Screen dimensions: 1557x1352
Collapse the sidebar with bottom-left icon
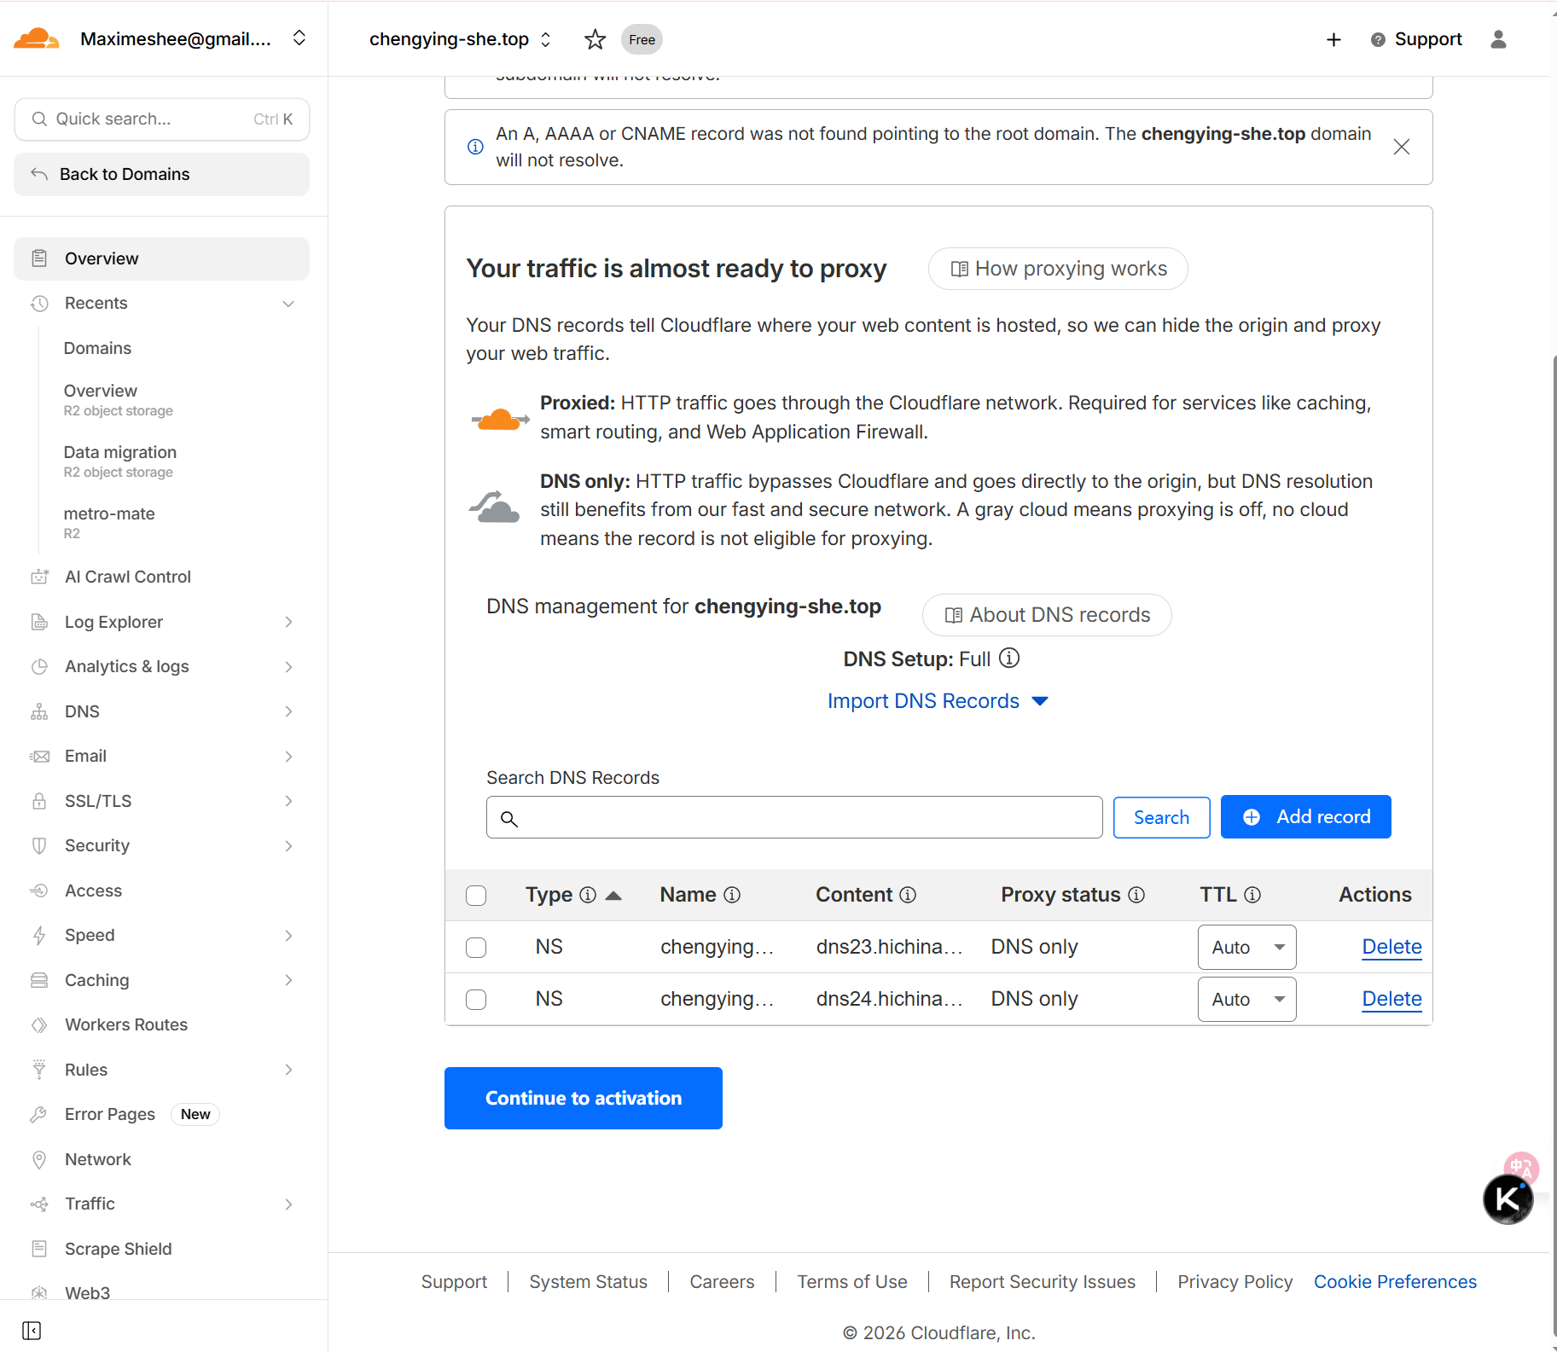pyautogui.click(x=32, y=1330)
